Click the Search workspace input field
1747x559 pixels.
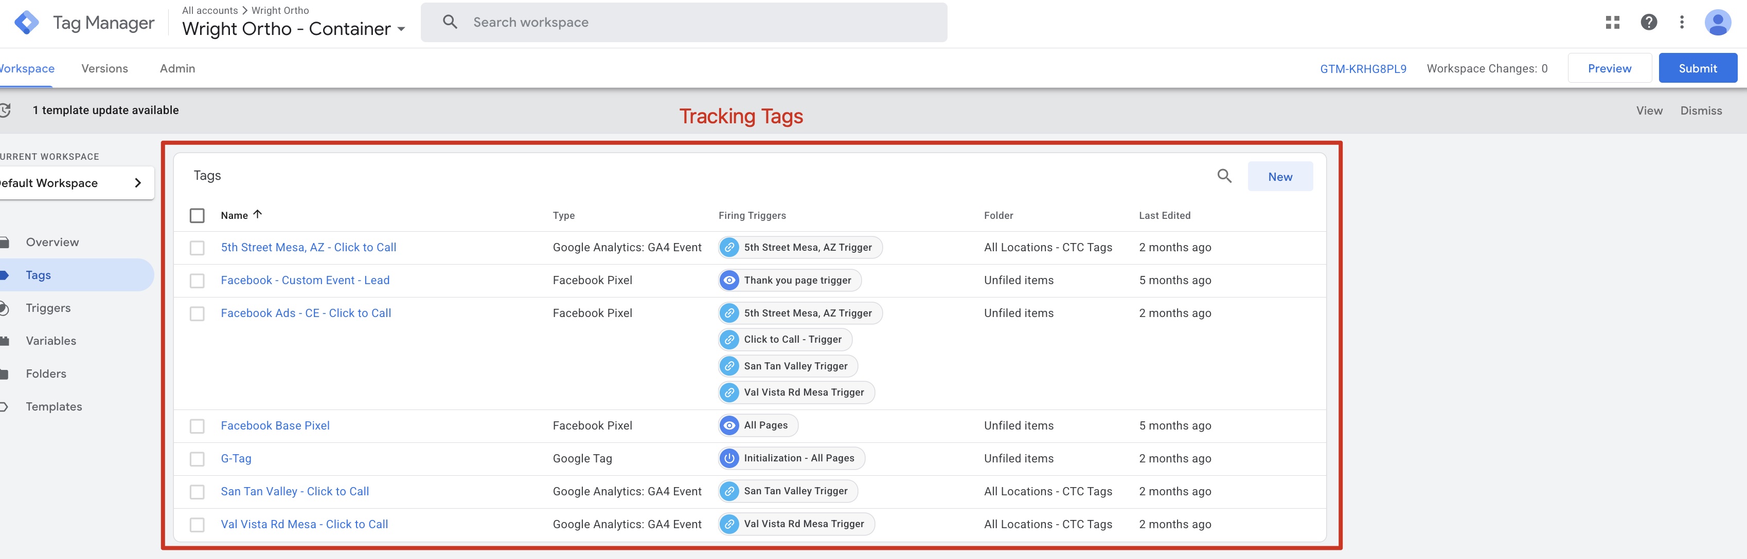click(x=684, y=23)
